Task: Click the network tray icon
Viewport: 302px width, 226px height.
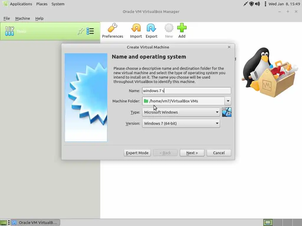Action: point(245,4)
